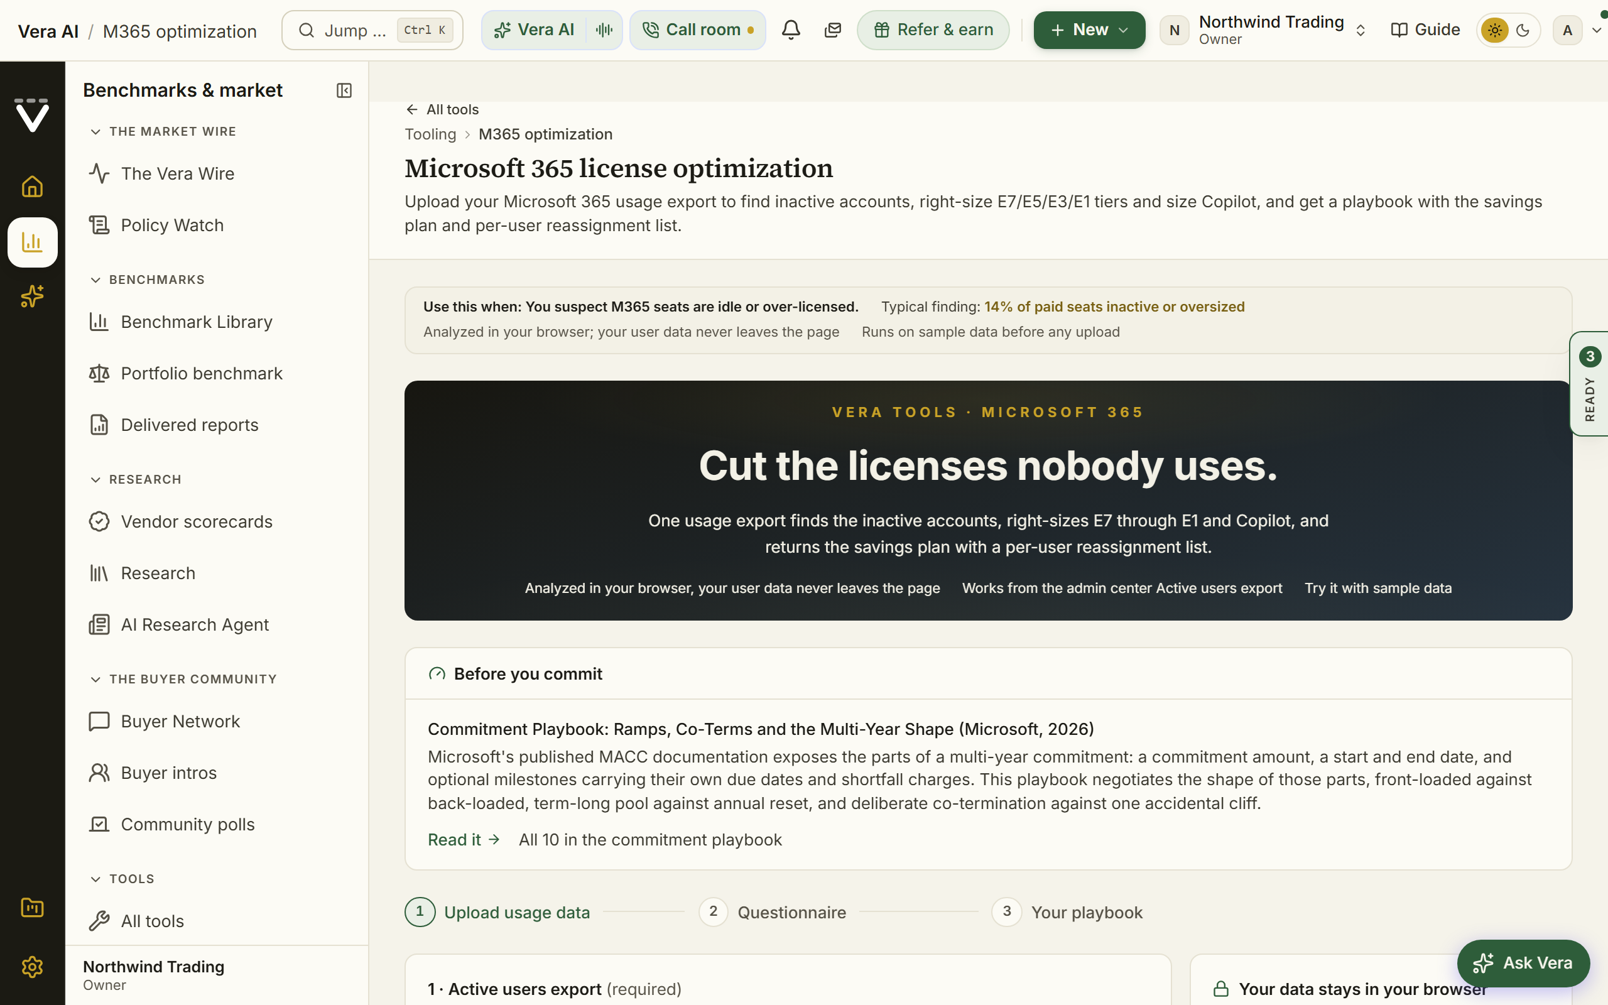Open All tools in sidebar

pos(217,921)
